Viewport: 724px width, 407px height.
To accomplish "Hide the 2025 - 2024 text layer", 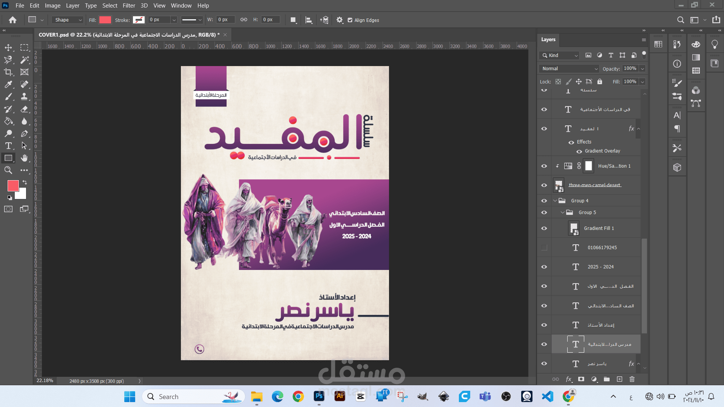I will (x=544, y=267).
